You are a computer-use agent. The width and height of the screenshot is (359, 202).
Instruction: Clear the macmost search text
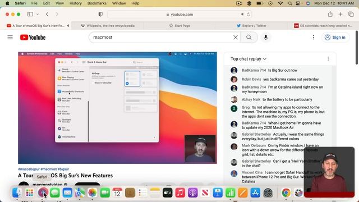click(x=236, y=38)
